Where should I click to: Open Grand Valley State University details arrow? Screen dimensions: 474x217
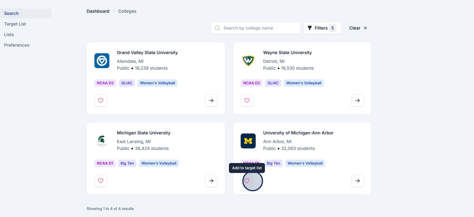point(211,100)
